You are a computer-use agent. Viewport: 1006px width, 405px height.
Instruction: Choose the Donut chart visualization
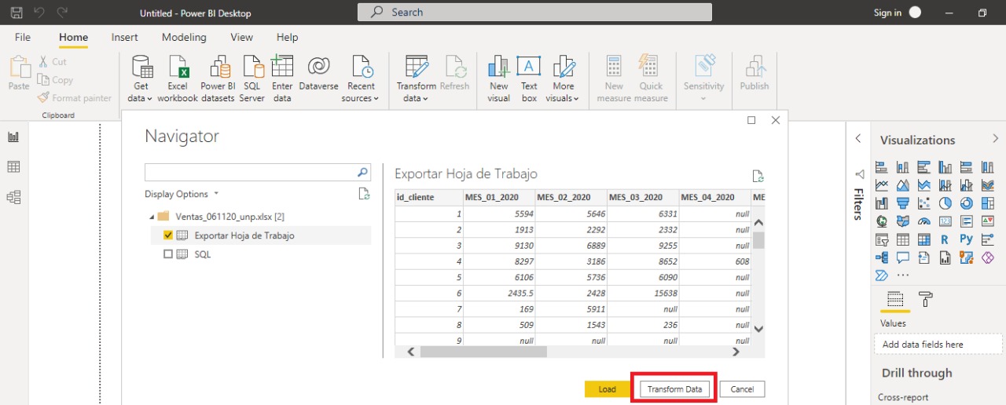click(967, 203)
